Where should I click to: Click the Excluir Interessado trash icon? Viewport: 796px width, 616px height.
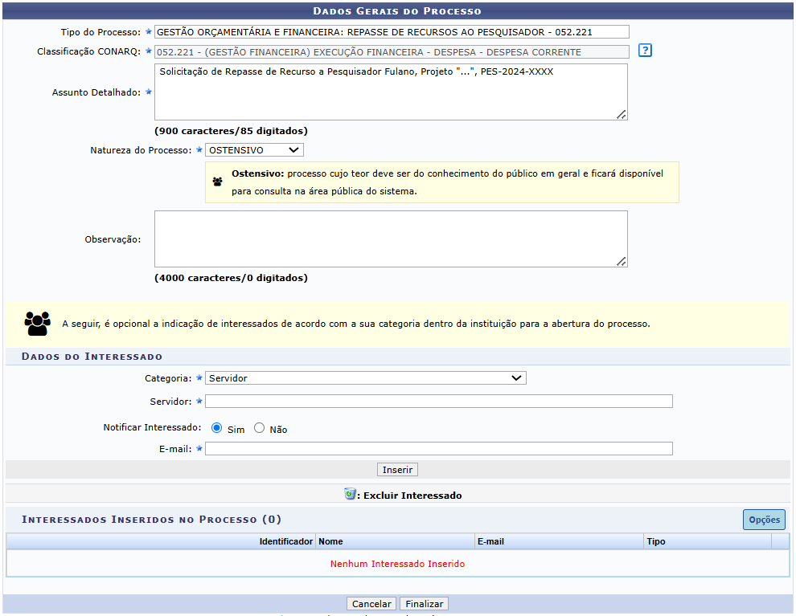[x=350, y=495]
